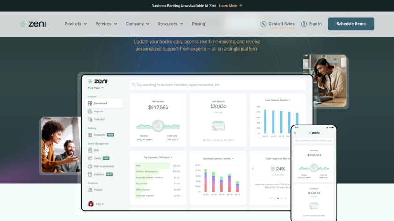Screen dimensions: 394x221
Task: Open the Services menu
Action: pos(106,24)
